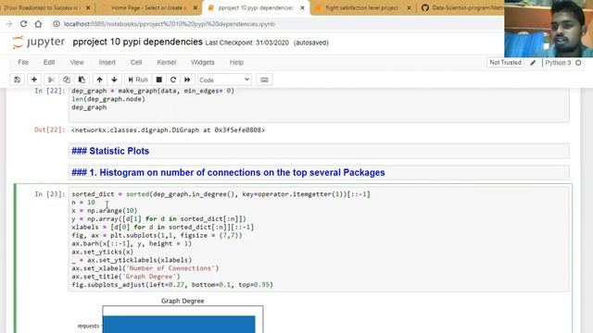Insert cell below with the plus icon
The height and width of the screenshot is (333, 593).
pyautogui.click(x=34, y=80)
